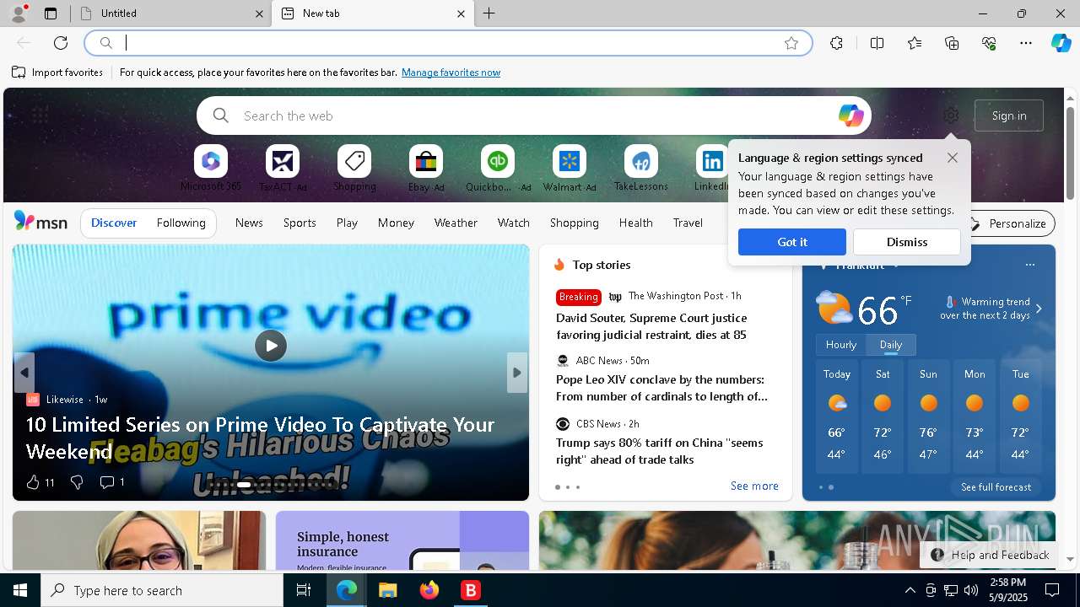This screenshot has height=607, width=1080.
Task: Open the David Souter headline
Action: [651, 326]
